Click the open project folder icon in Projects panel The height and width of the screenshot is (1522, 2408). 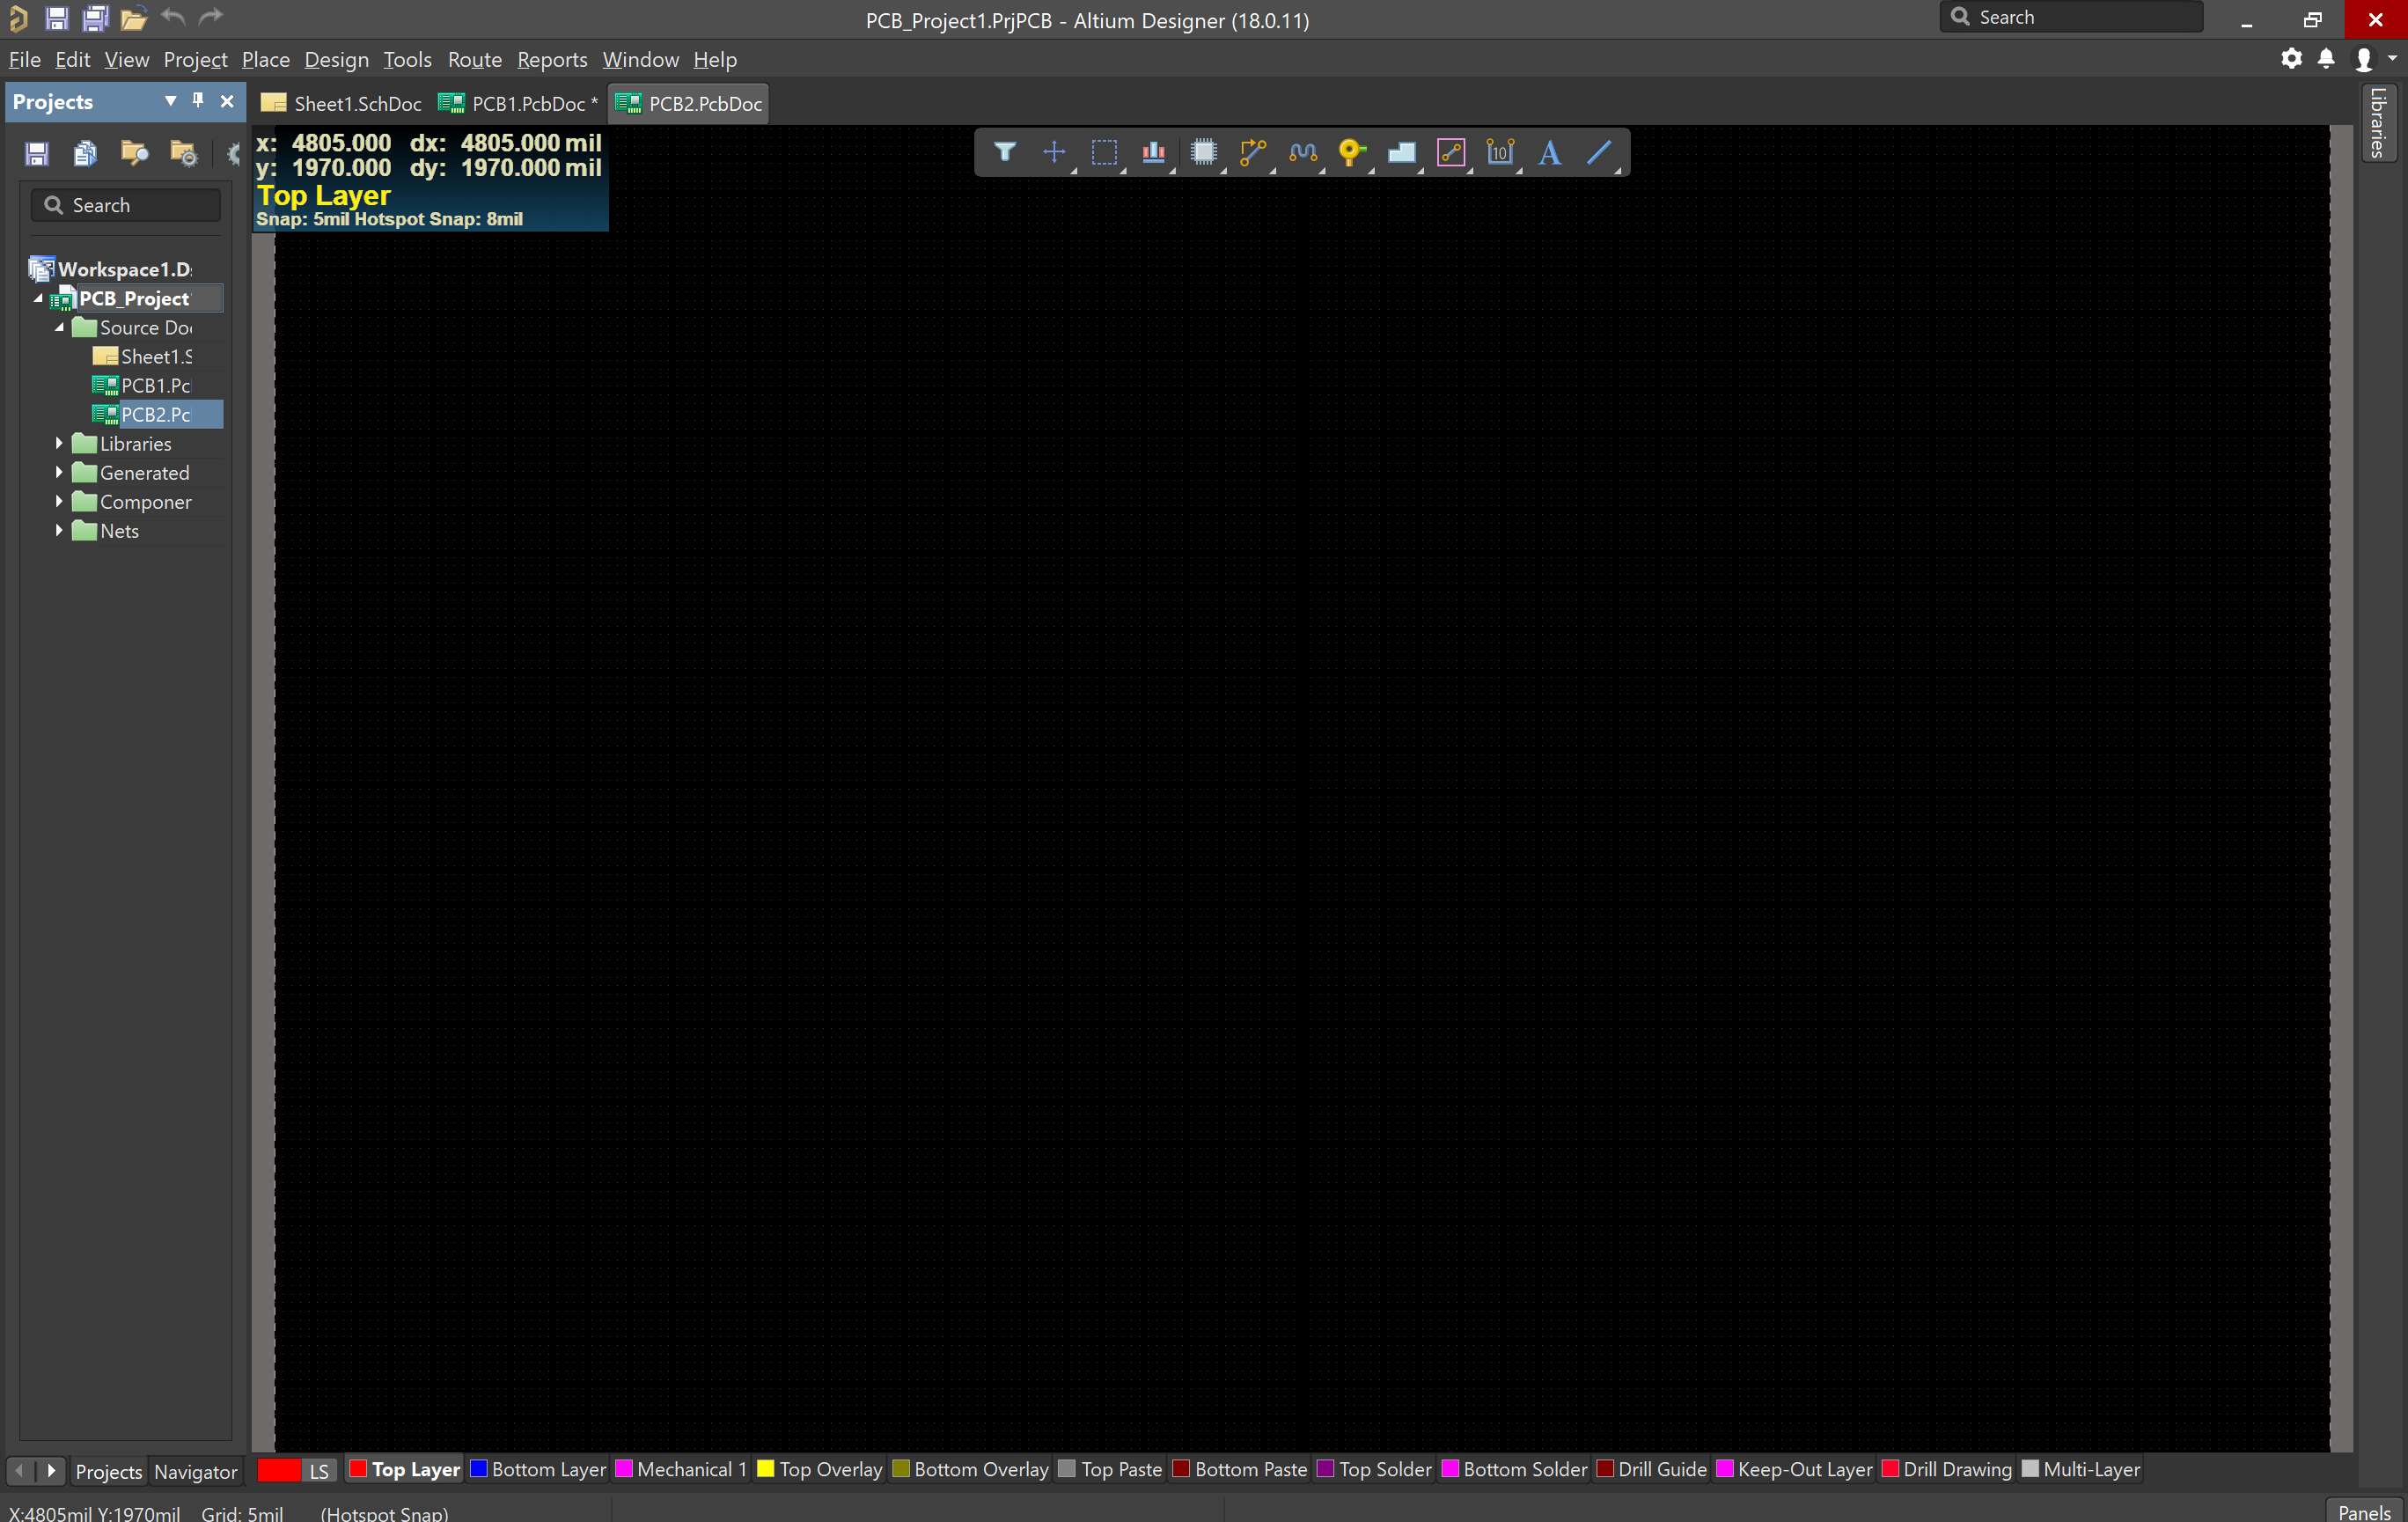pos(134,153)
